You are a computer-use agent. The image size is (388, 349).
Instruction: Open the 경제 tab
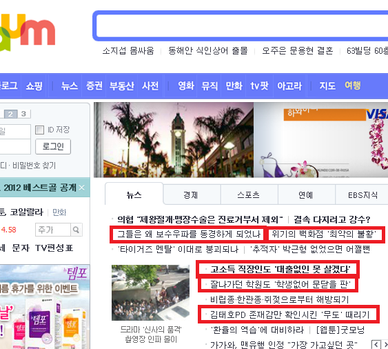[x=190, y=195]
